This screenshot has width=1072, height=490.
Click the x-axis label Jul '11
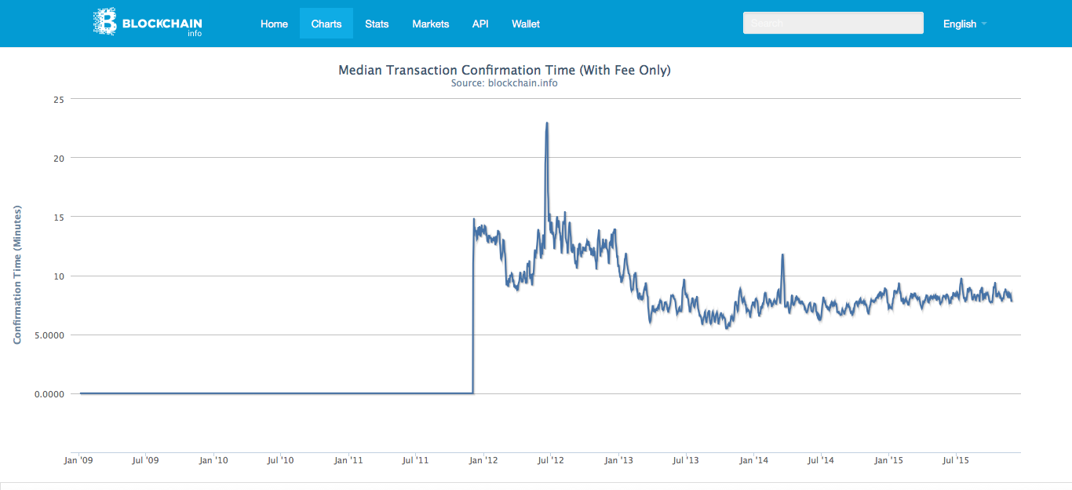coord(416,460)
